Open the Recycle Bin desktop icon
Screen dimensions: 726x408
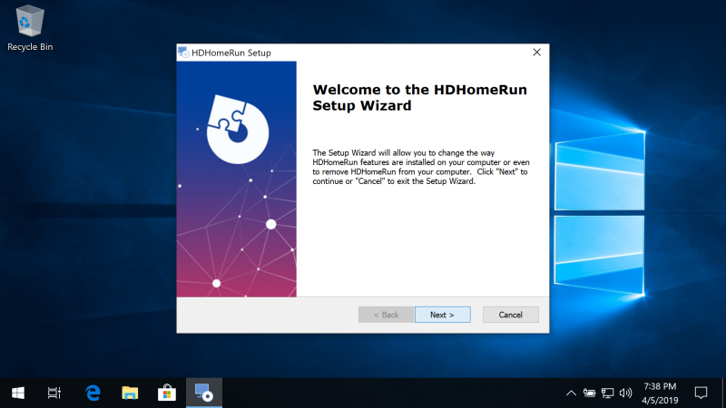click(30, 29)
